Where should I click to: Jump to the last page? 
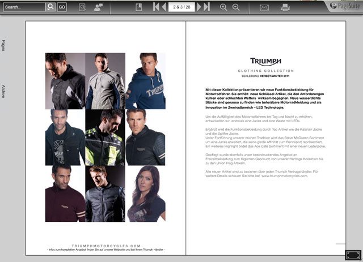click(208, 7)
